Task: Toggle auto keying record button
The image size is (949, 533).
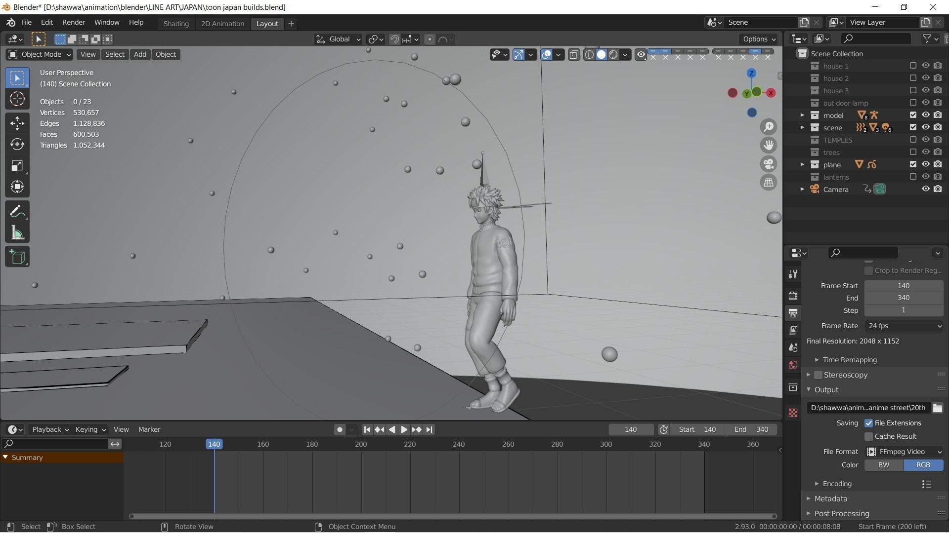Action: (340, 429)
